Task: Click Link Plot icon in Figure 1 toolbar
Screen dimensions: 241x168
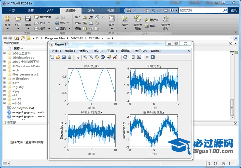Action: pyautogui.click(x=125, y=57)
